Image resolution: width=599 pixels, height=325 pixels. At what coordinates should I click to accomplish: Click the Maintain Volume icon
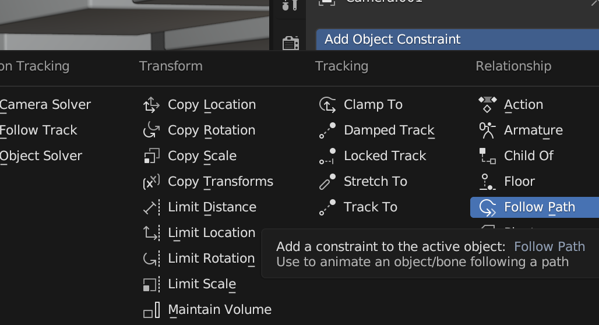[x=151, y=310]
